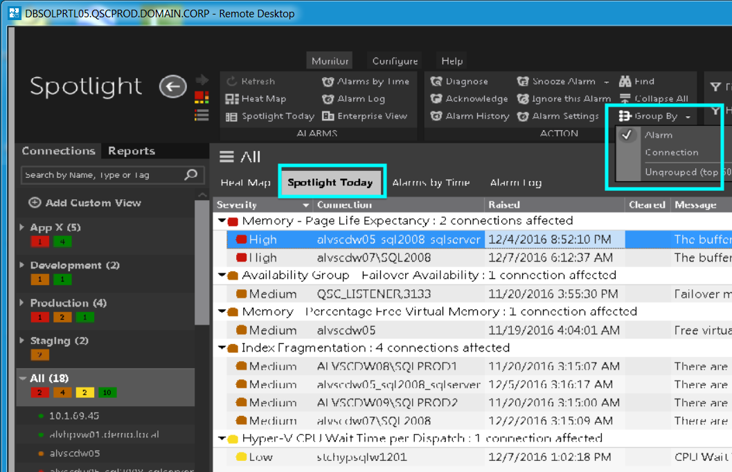The width and height of the screenshot is (732, 472).
Task: Open the Group By dropdown
Action: (x=654, y=116)
